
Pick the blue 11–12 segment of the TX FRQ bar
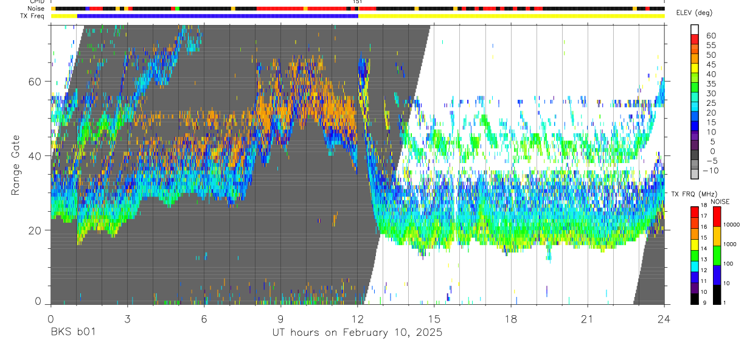pos(695,276)
